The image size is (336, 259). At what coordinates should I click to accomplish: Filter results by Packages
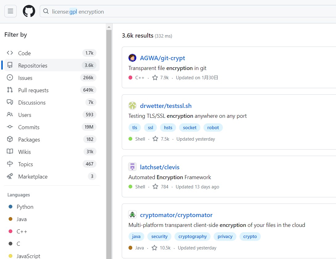(x=52, y=139)
